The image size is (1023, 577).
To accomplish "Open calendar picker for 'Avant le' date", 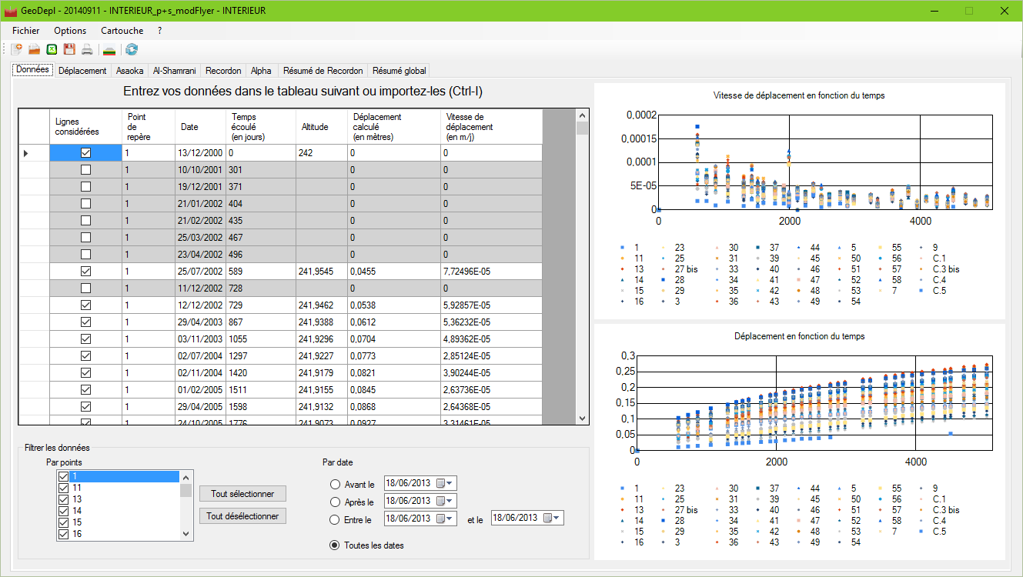I will (445, 484).
